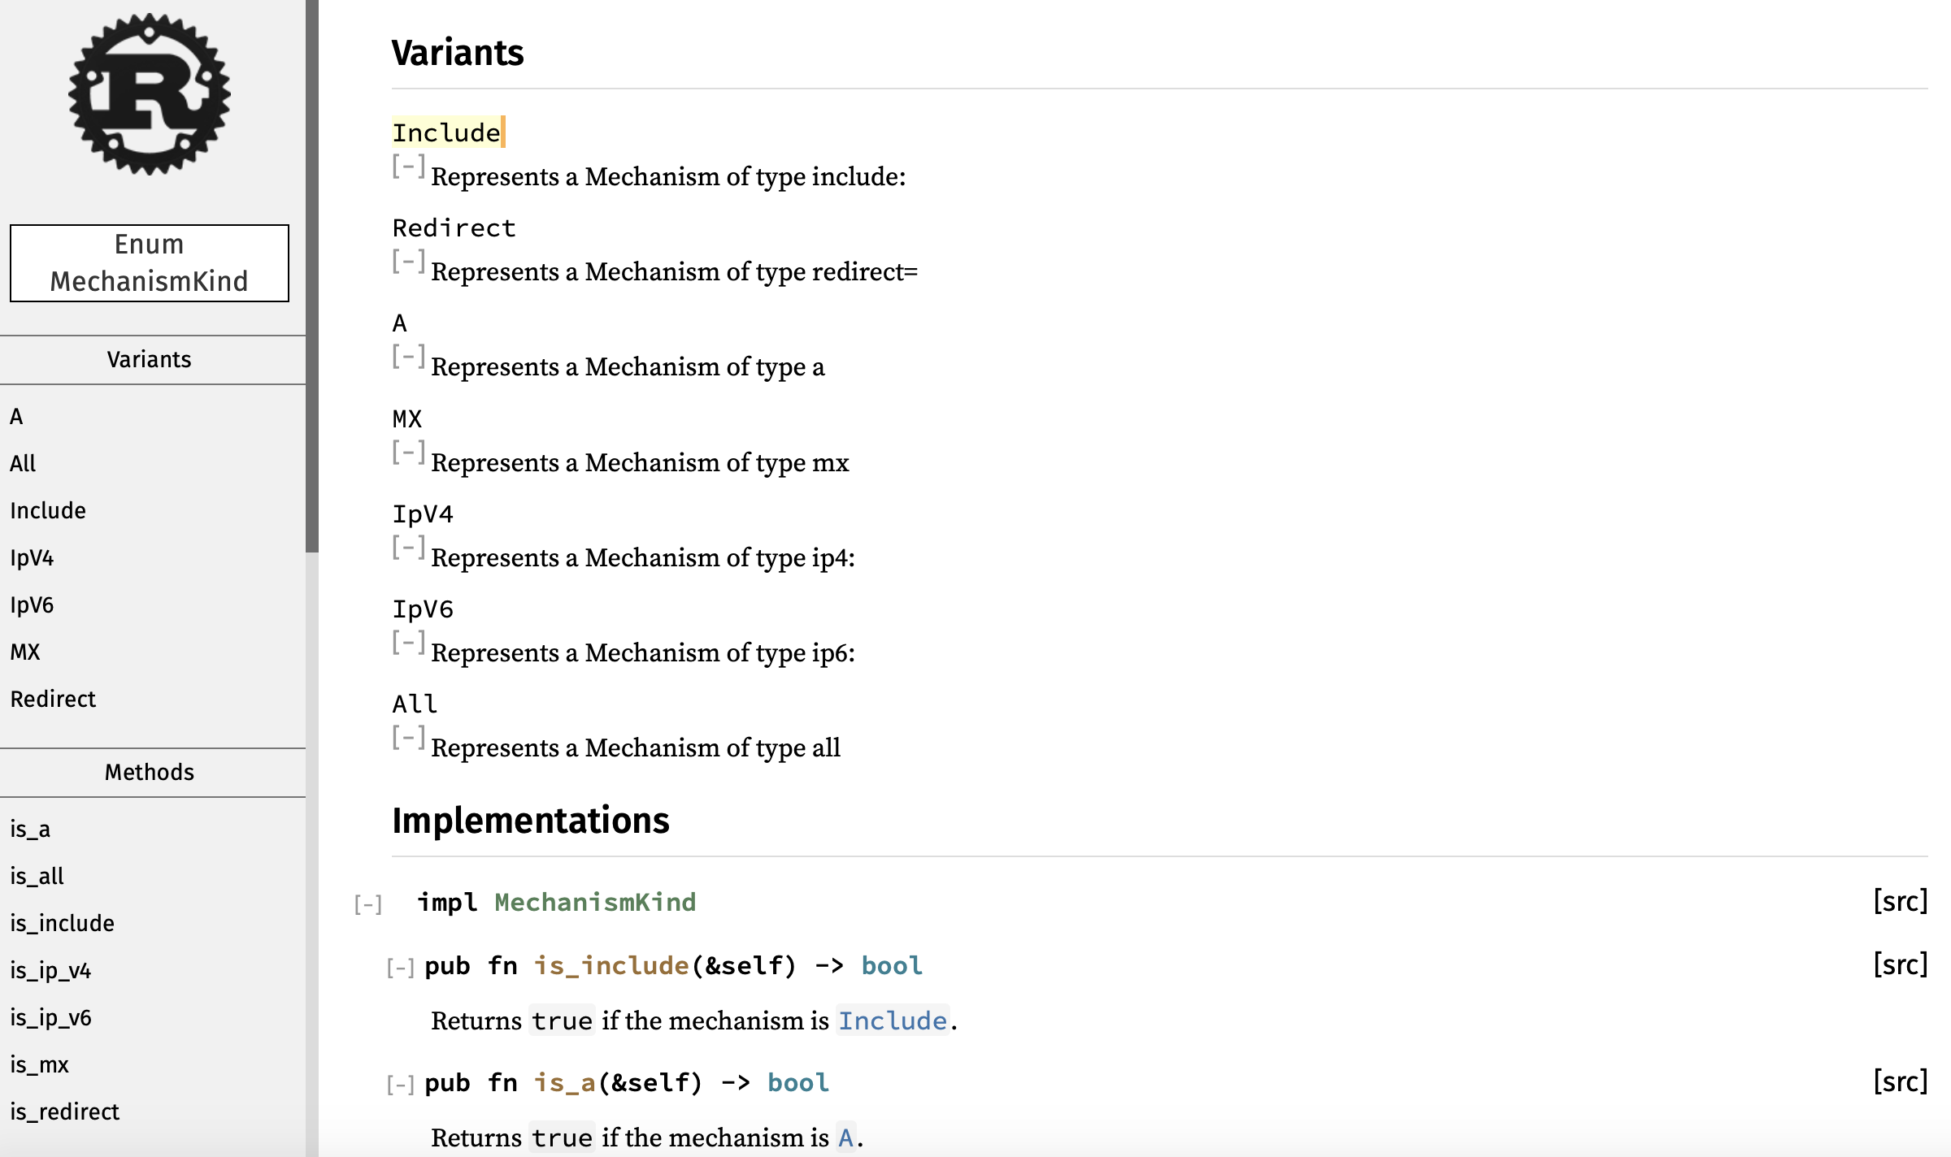This screenshot has width=1951, height=1157.
Task: Collapse the impl MechanismKind block
Action: pyautogui.click(x=369, y=903)
